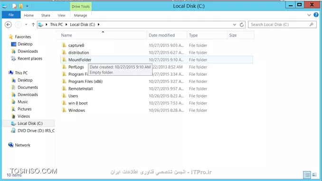322x181 pixels.
Task: Open the Quick Access Toolbar customize dropdown
Action: [27, 6]
